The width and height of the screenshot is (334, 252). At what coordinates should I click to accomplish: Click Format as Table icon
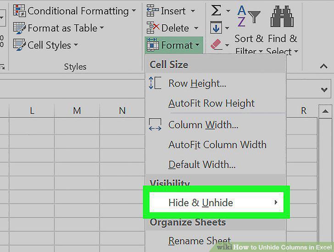tap(19, 28)
